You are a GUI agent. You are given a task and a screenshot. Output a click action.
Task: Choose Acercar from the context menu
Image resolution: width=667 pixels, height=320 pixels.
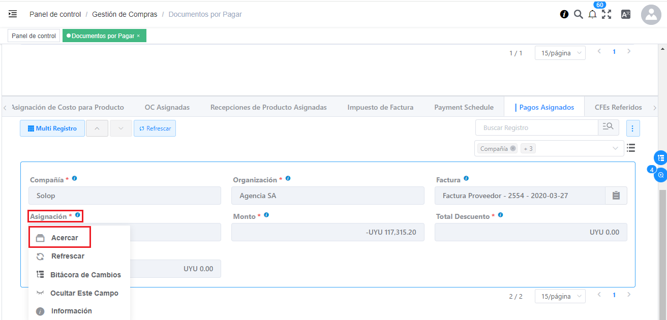pos(65,238)
